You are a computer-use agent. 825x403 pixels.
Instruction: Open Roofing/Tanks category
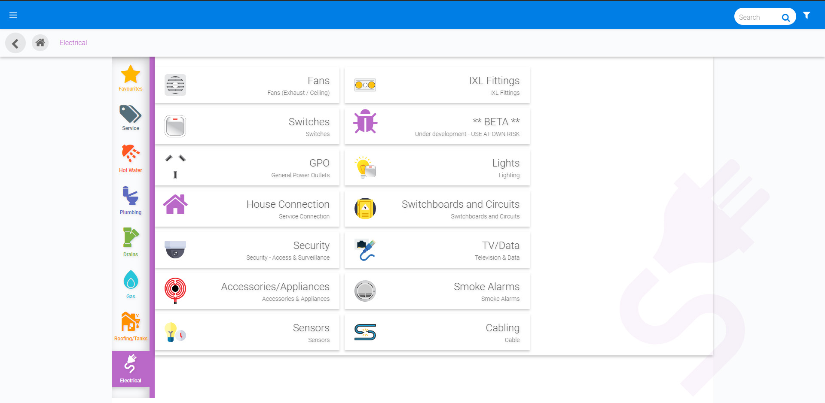coord(131,326)
